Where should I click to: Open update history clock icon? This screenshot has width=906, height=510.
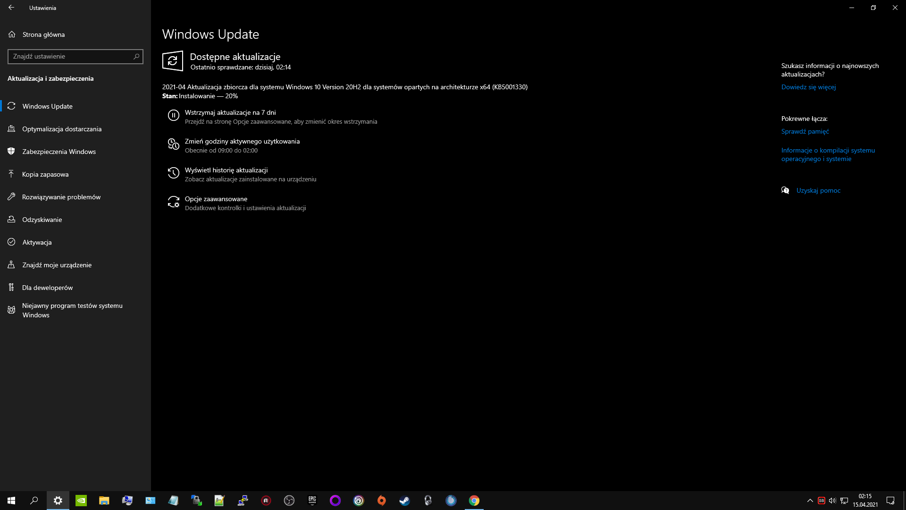point(173,173)
